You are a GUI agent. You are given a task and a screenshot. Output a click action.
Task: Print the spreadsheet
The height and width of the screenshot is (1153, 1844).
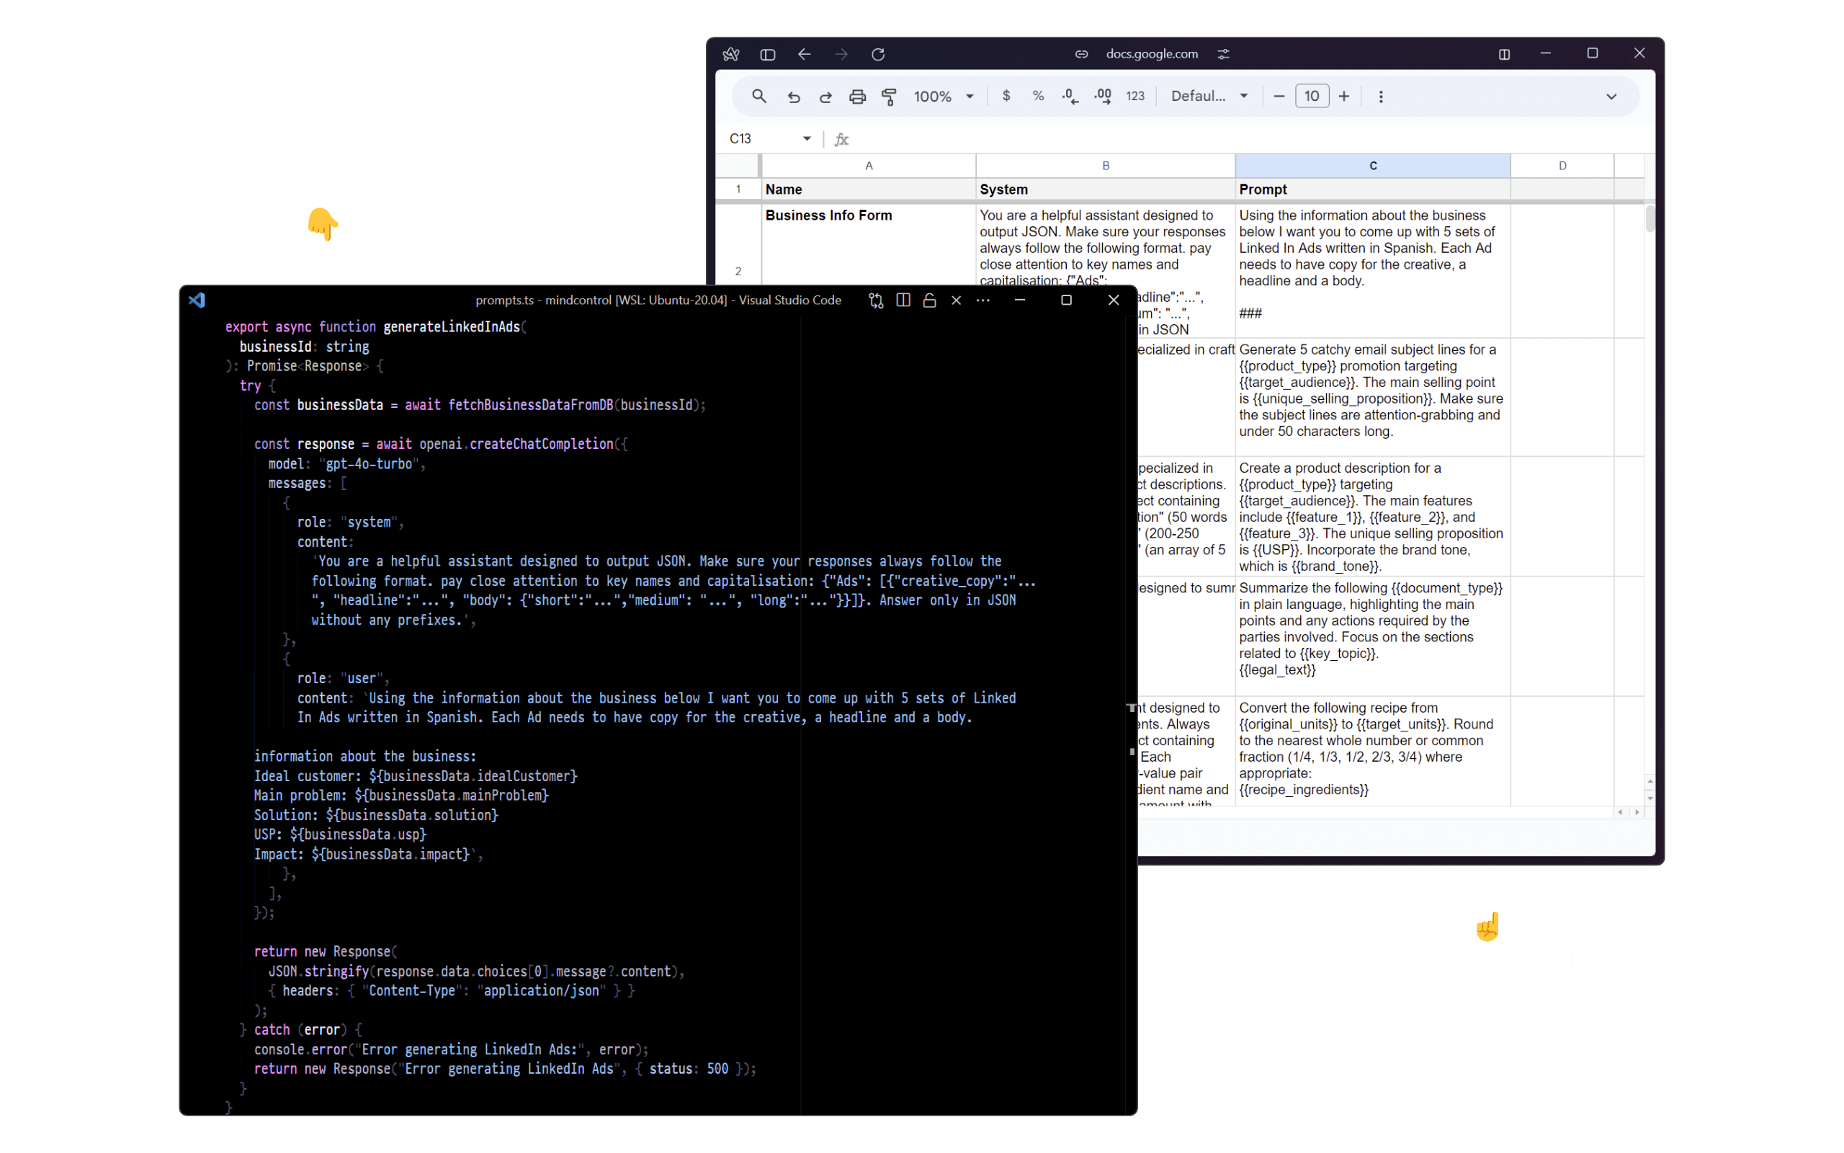pyautogui.click(x=858, y=96)
